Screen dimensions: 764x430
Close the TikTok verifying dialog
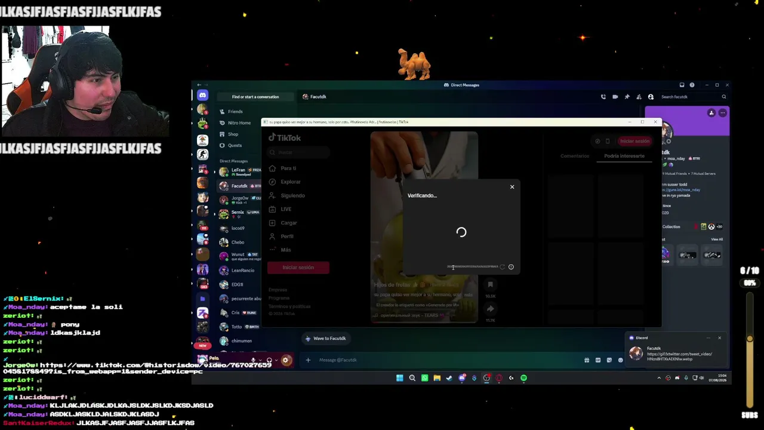point(512,187)
